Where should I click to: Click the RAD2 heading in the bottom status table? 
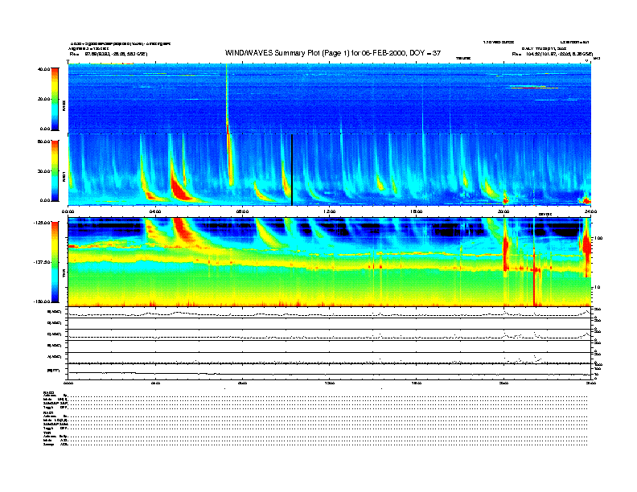tap(48, 392)
